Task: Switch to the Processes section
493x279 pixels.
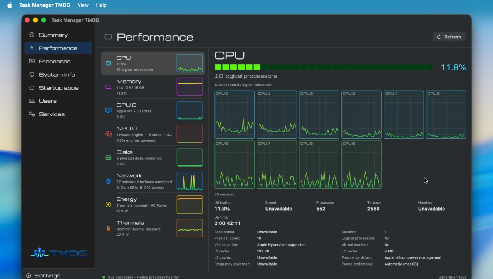Action: [58, 61]
